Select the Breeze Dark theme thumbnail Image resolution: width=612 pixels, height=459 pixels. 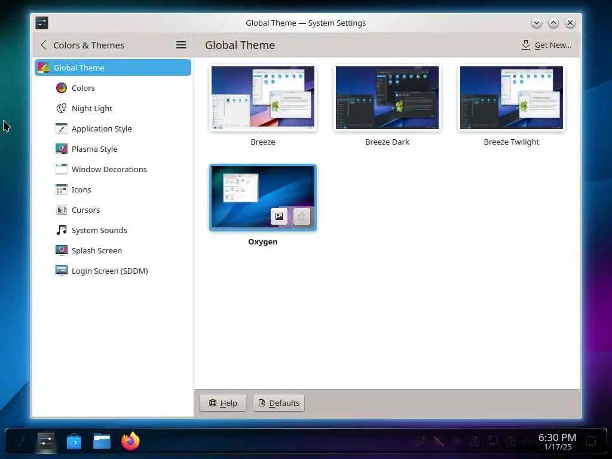coord(387,97)
